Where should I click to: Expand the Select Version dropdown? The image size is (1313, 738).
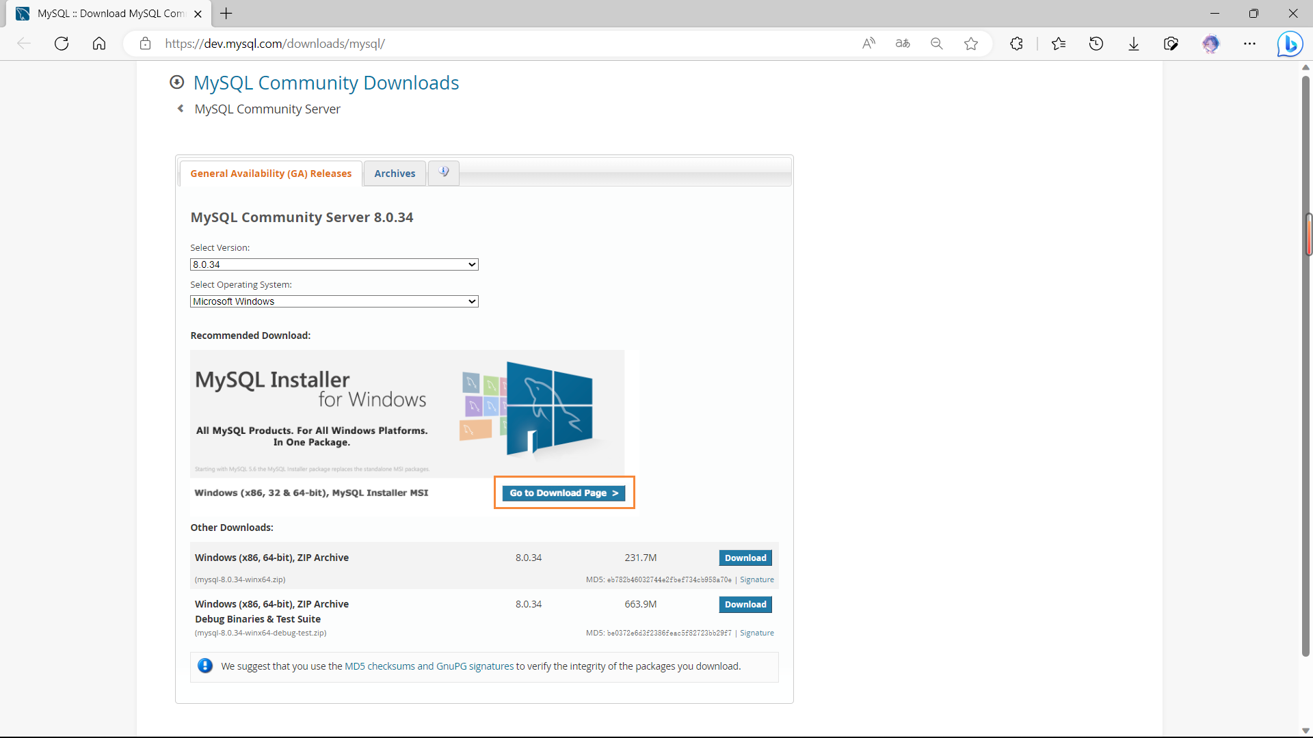[x=334, y=264]
